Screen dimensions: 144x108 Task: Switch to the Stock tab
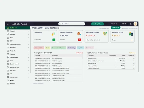click(48, 48)
